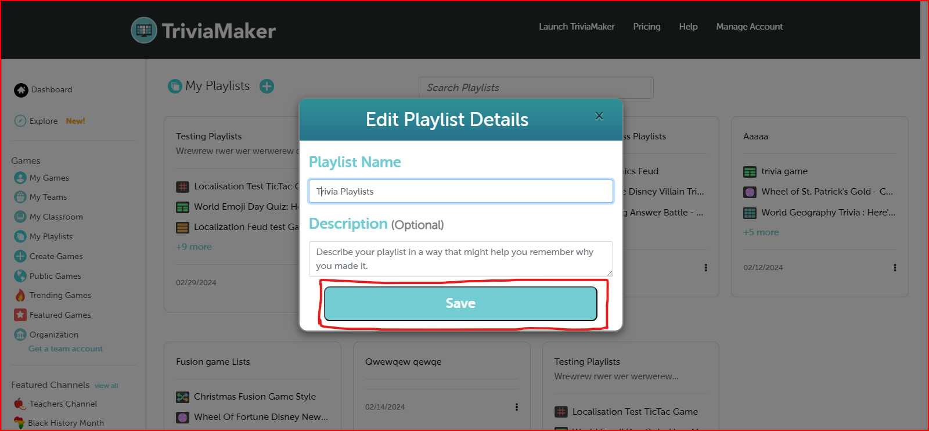Click the Featured Games star icon

tap(20, 315)
